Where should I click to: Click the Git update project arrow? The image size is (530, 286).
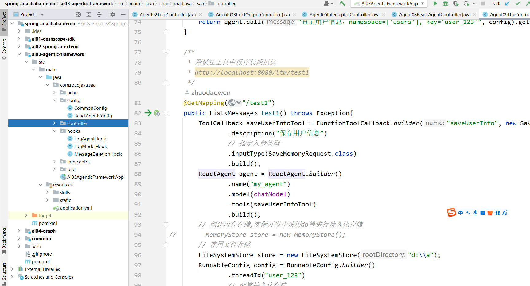click(507, 4)
